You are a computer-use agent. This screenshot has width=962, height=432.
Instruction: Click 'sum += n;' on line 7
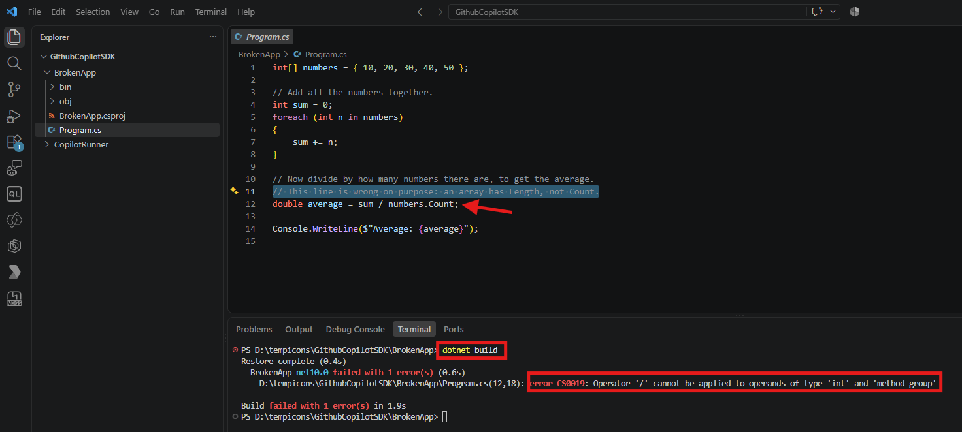[x=315, y=142]
